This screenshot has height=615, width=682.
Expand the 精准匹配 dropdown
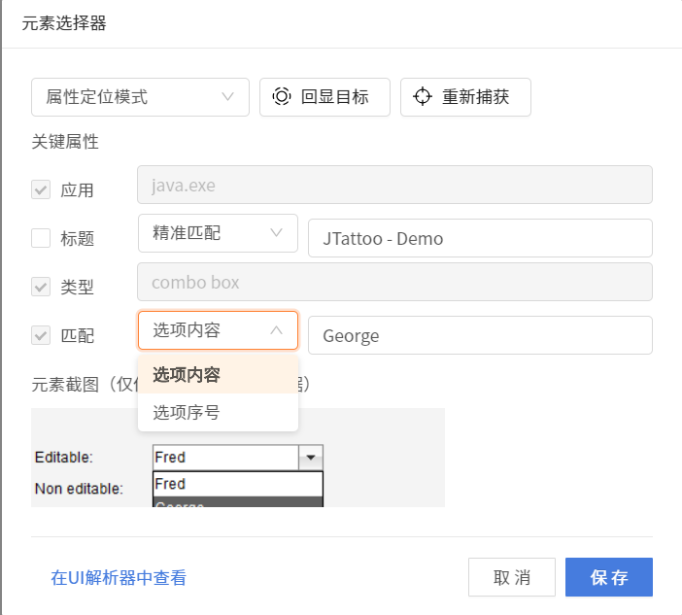tap(218, 233)
